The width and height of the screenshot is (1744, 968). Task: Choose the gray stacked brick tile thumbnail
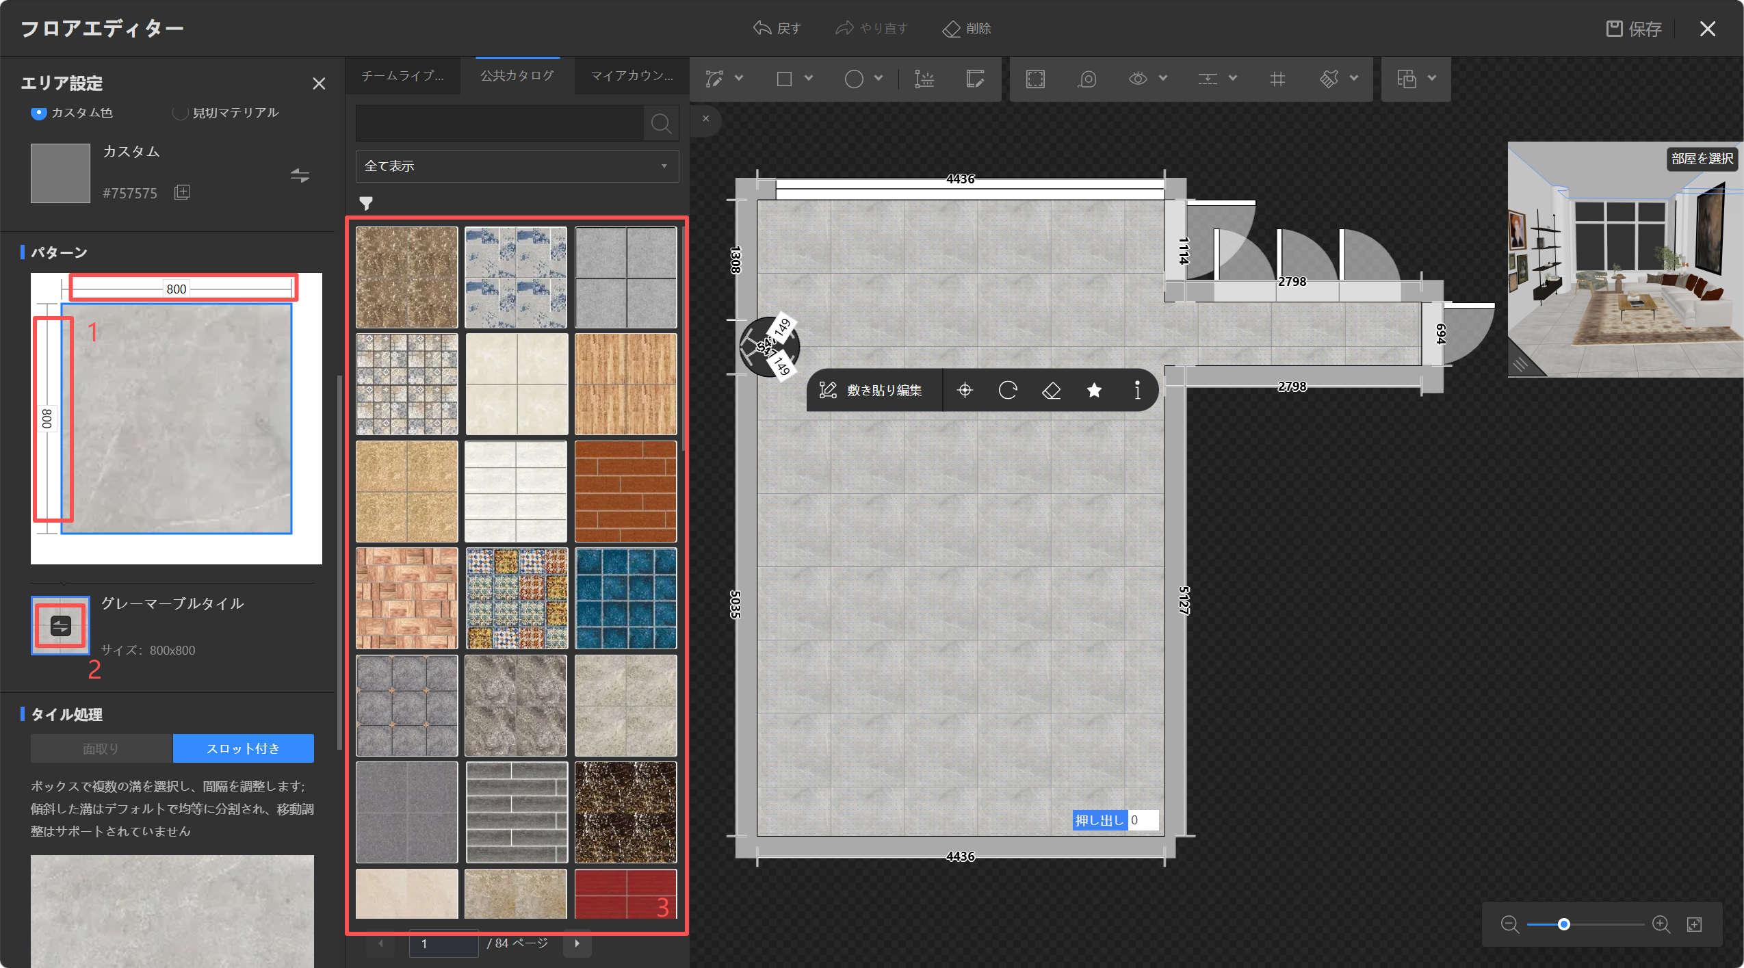point(516,812)
